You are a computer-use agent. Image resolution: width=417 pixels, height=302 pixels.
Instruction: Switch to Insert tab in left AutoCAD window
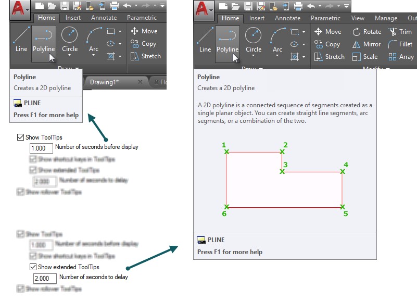[73, 18]
